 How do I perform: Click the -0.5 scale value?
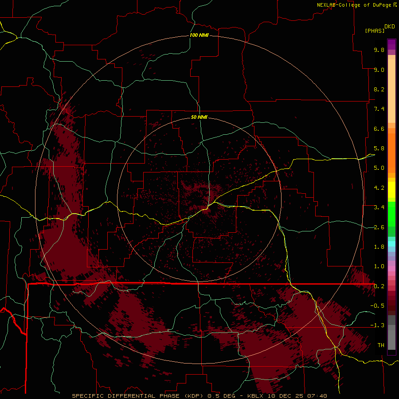[x=377, y=306]
